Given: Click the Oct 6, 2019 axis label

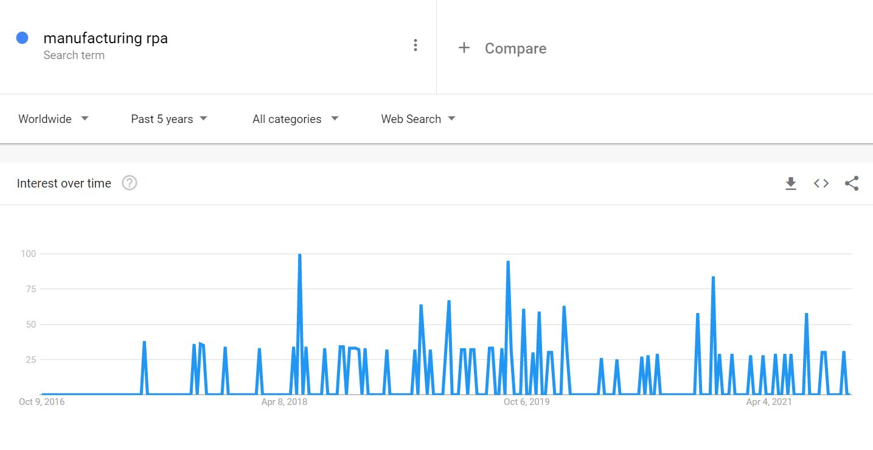Looking at the screenshot, I should [526, 402].
